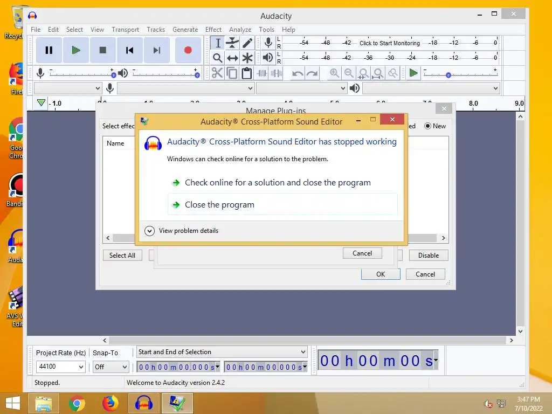Image resolution: width=552 pixels, height=414 pixels.
Task: Select the Selection (I-beam) tool
Action: pyautogui.click(x=218, y=43)
